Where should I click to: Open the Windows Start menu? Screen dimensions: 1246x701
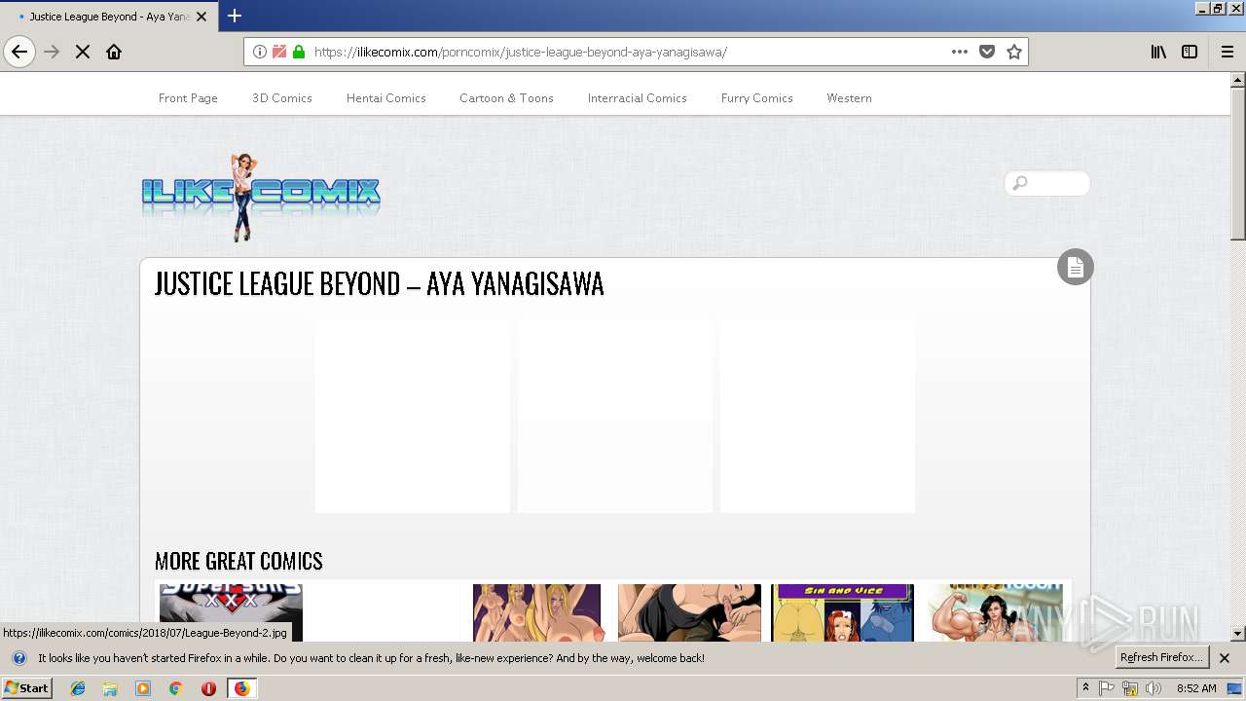27,688
